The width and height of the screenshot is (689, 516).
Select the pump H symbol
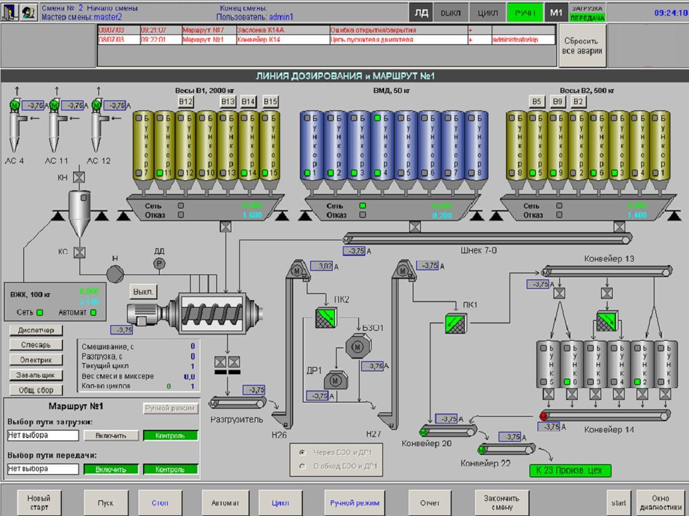tap(115, 273)
